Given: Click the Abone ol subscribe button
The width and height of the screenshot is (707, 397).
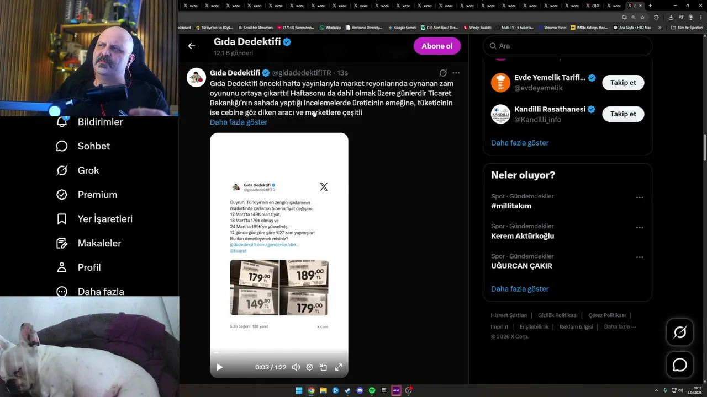Looking at the screenshot, I should [437, 46].
